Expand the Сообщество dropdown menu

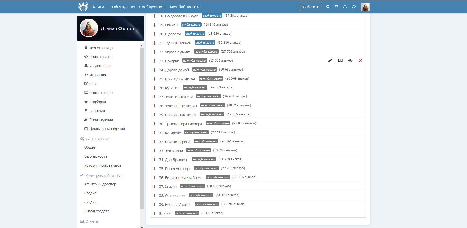coord(152,7)
